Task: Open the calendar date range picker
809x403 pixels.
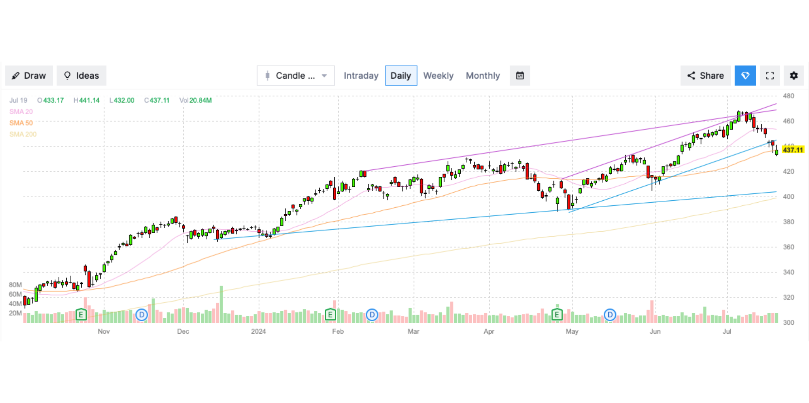Action: click(520, 76)
